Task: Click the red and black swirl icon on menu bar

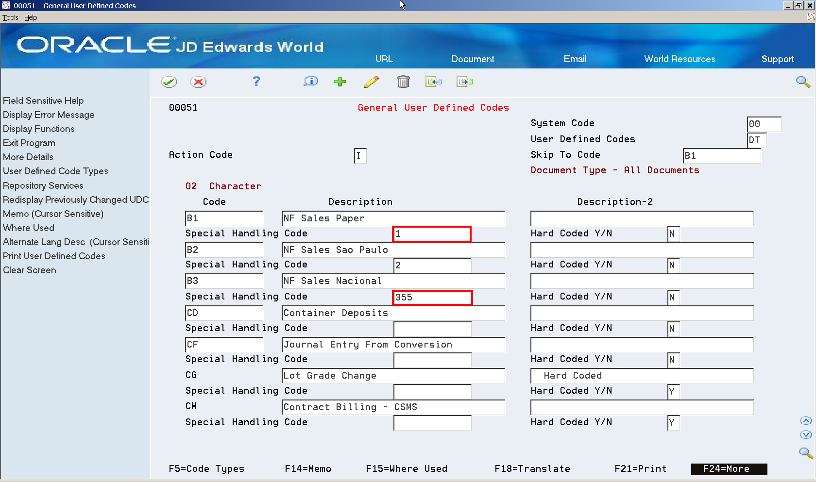Action: tap(811, 17)
